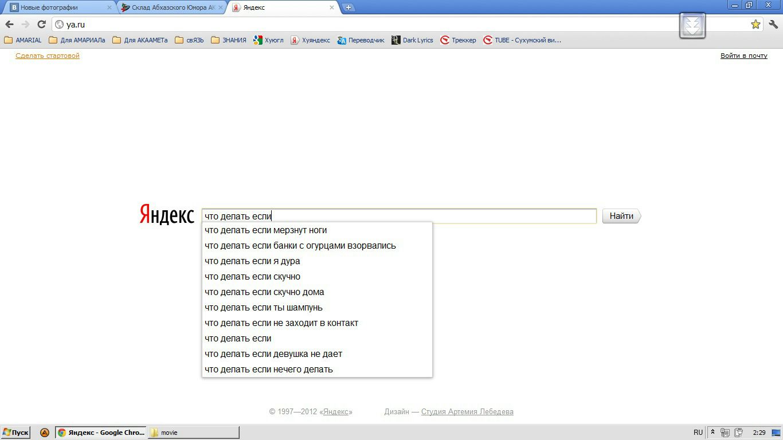Switch to the Склад Абхазского Юмора tab
The width and height of the screenshot is (783, 440).
(x=171, y=7)
